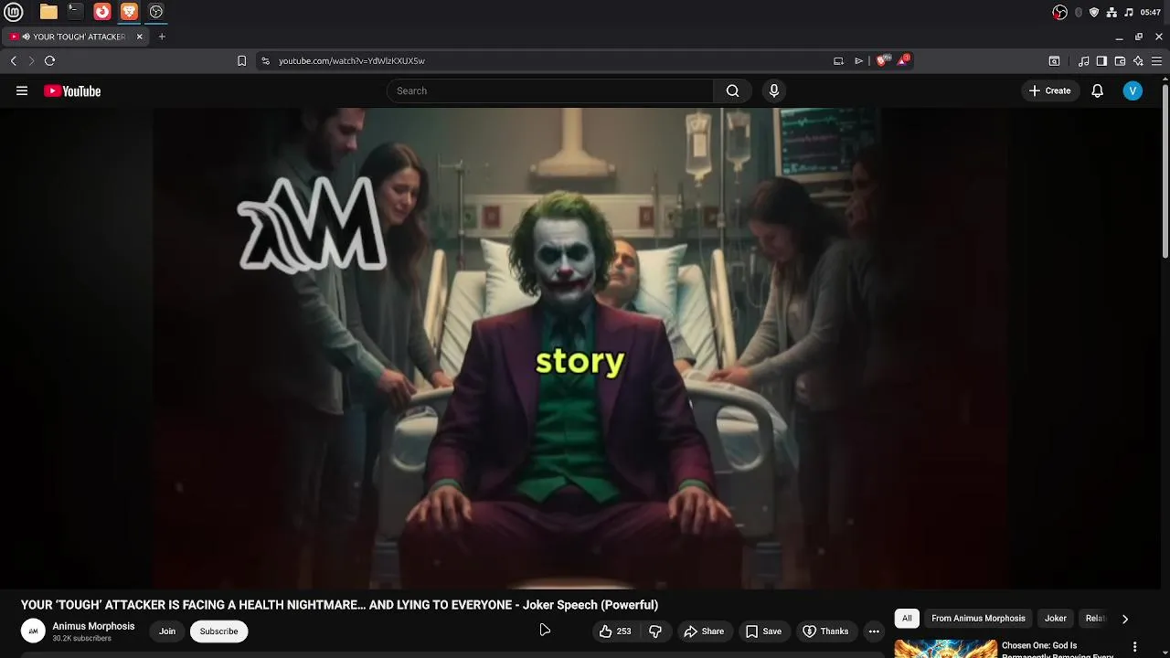Image resolution: width=1170 pixels, height=658 pixels.
Task: Click the Join membership button
Action: pos(167,631)
